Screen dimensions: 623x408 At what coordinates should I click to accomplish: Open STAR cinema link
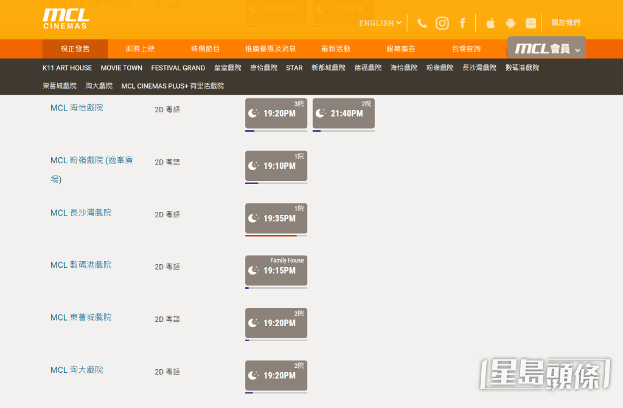pyautogui.click(x=294, y=68)
